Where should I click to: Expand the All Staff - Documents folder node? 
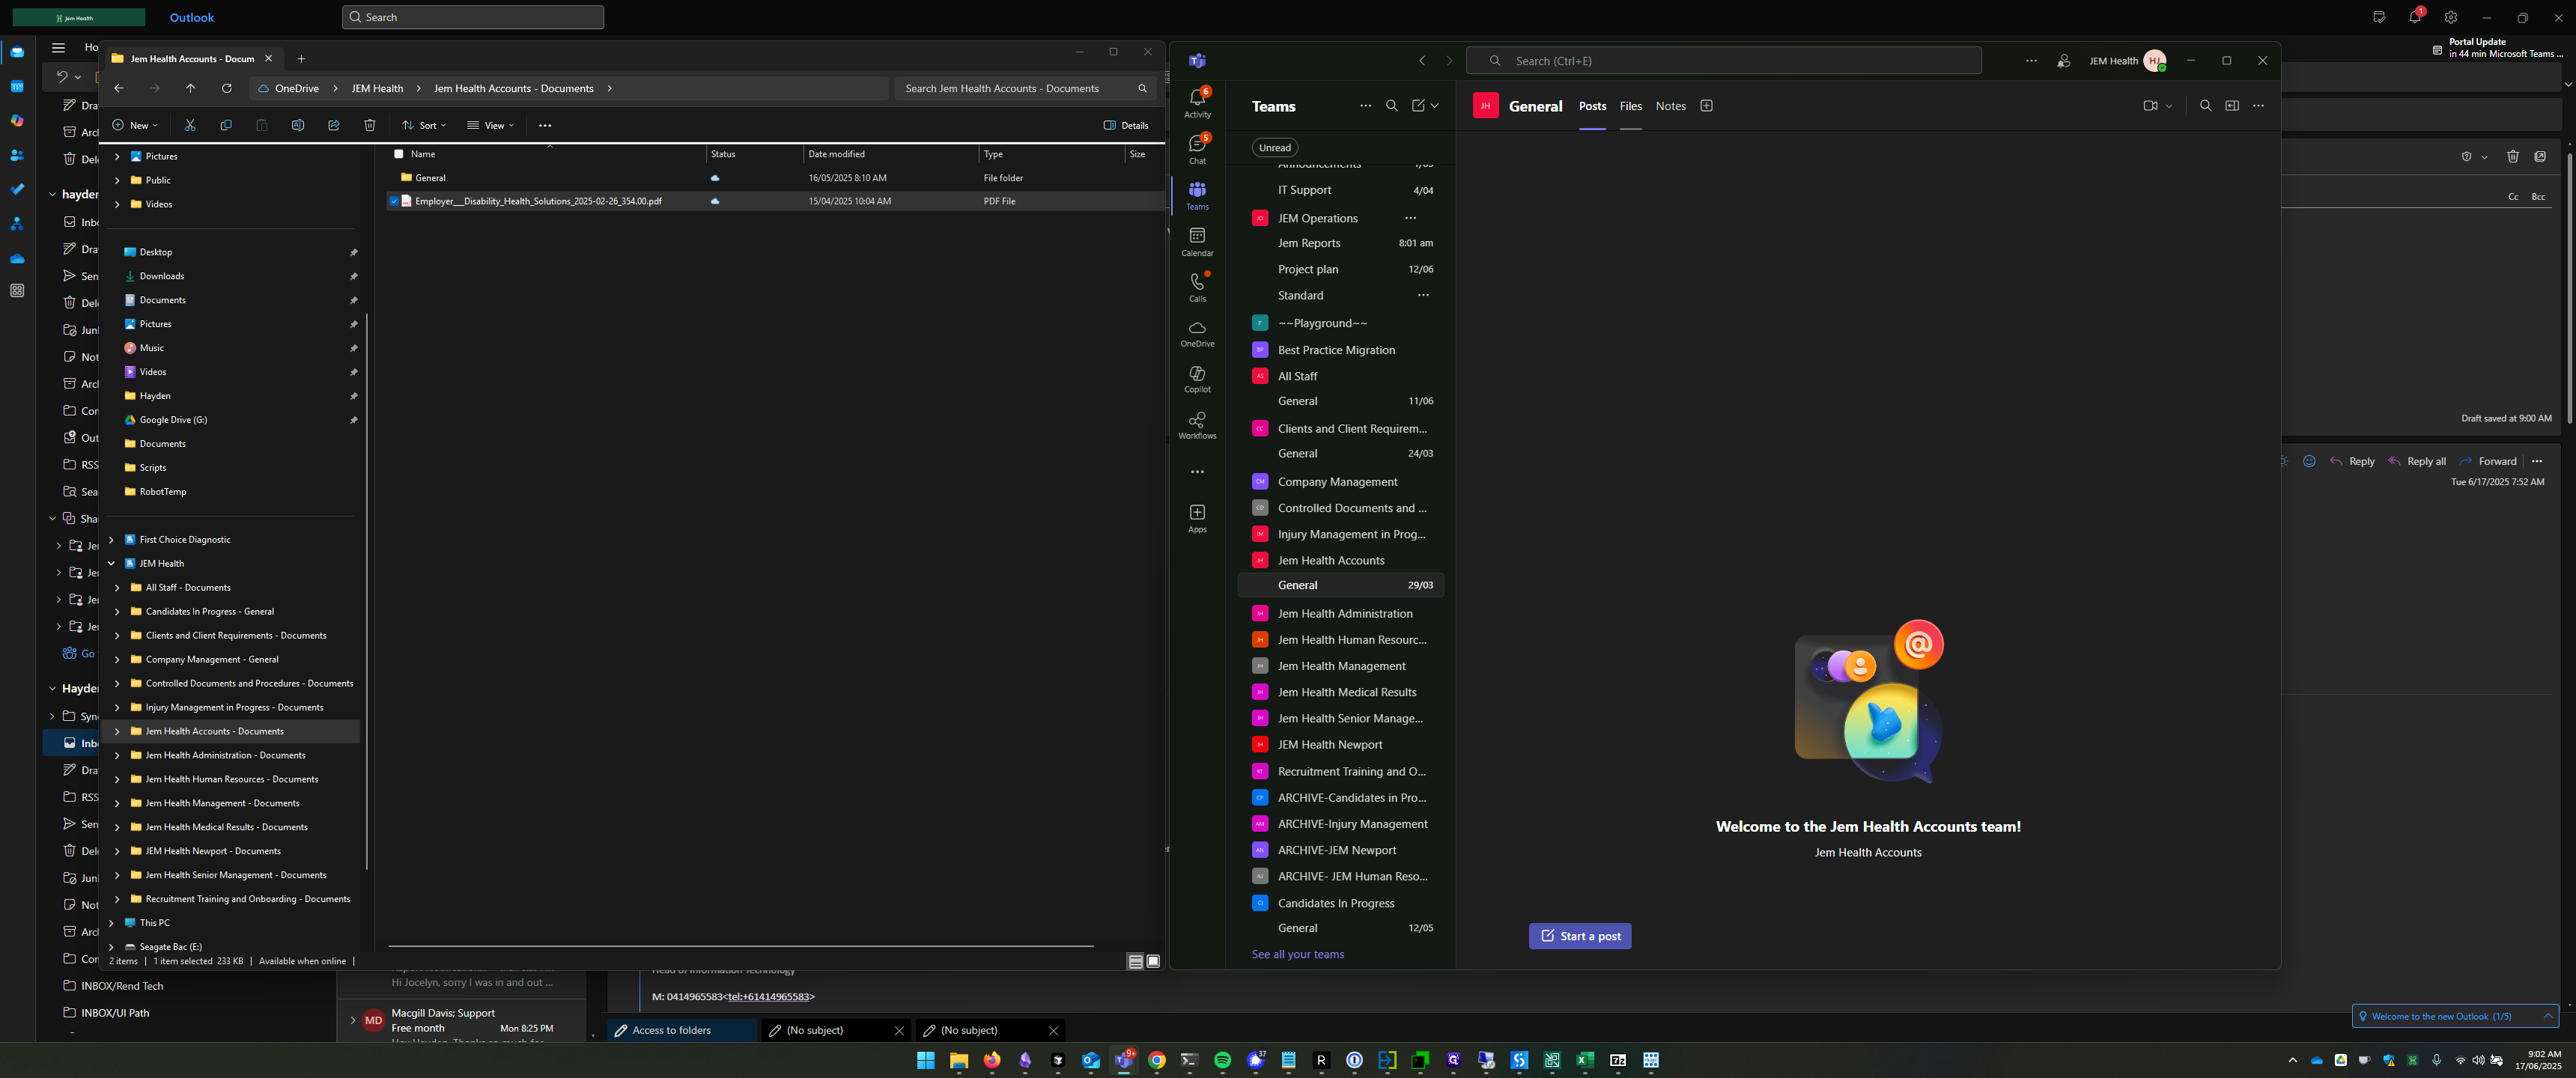[x=117, y=587]
